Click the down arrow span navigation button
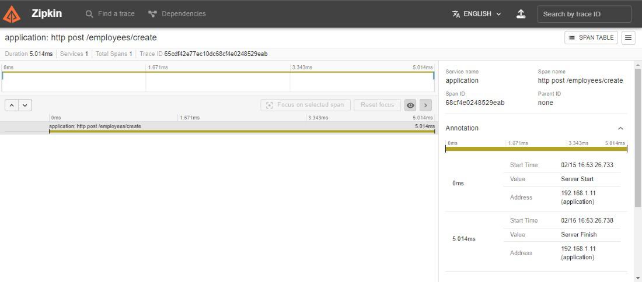This screenshot has height=282, width=642. 25,105
